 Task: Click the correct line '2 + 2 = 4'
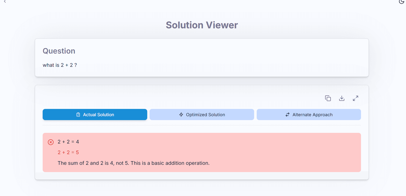[x=68, y=142]
